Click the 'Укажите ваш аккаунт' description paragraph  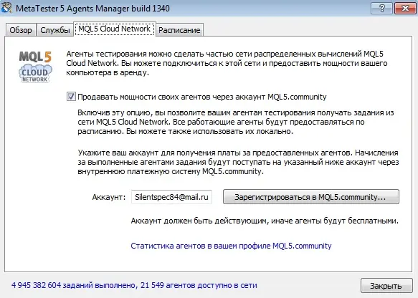(x=238, y=162)
